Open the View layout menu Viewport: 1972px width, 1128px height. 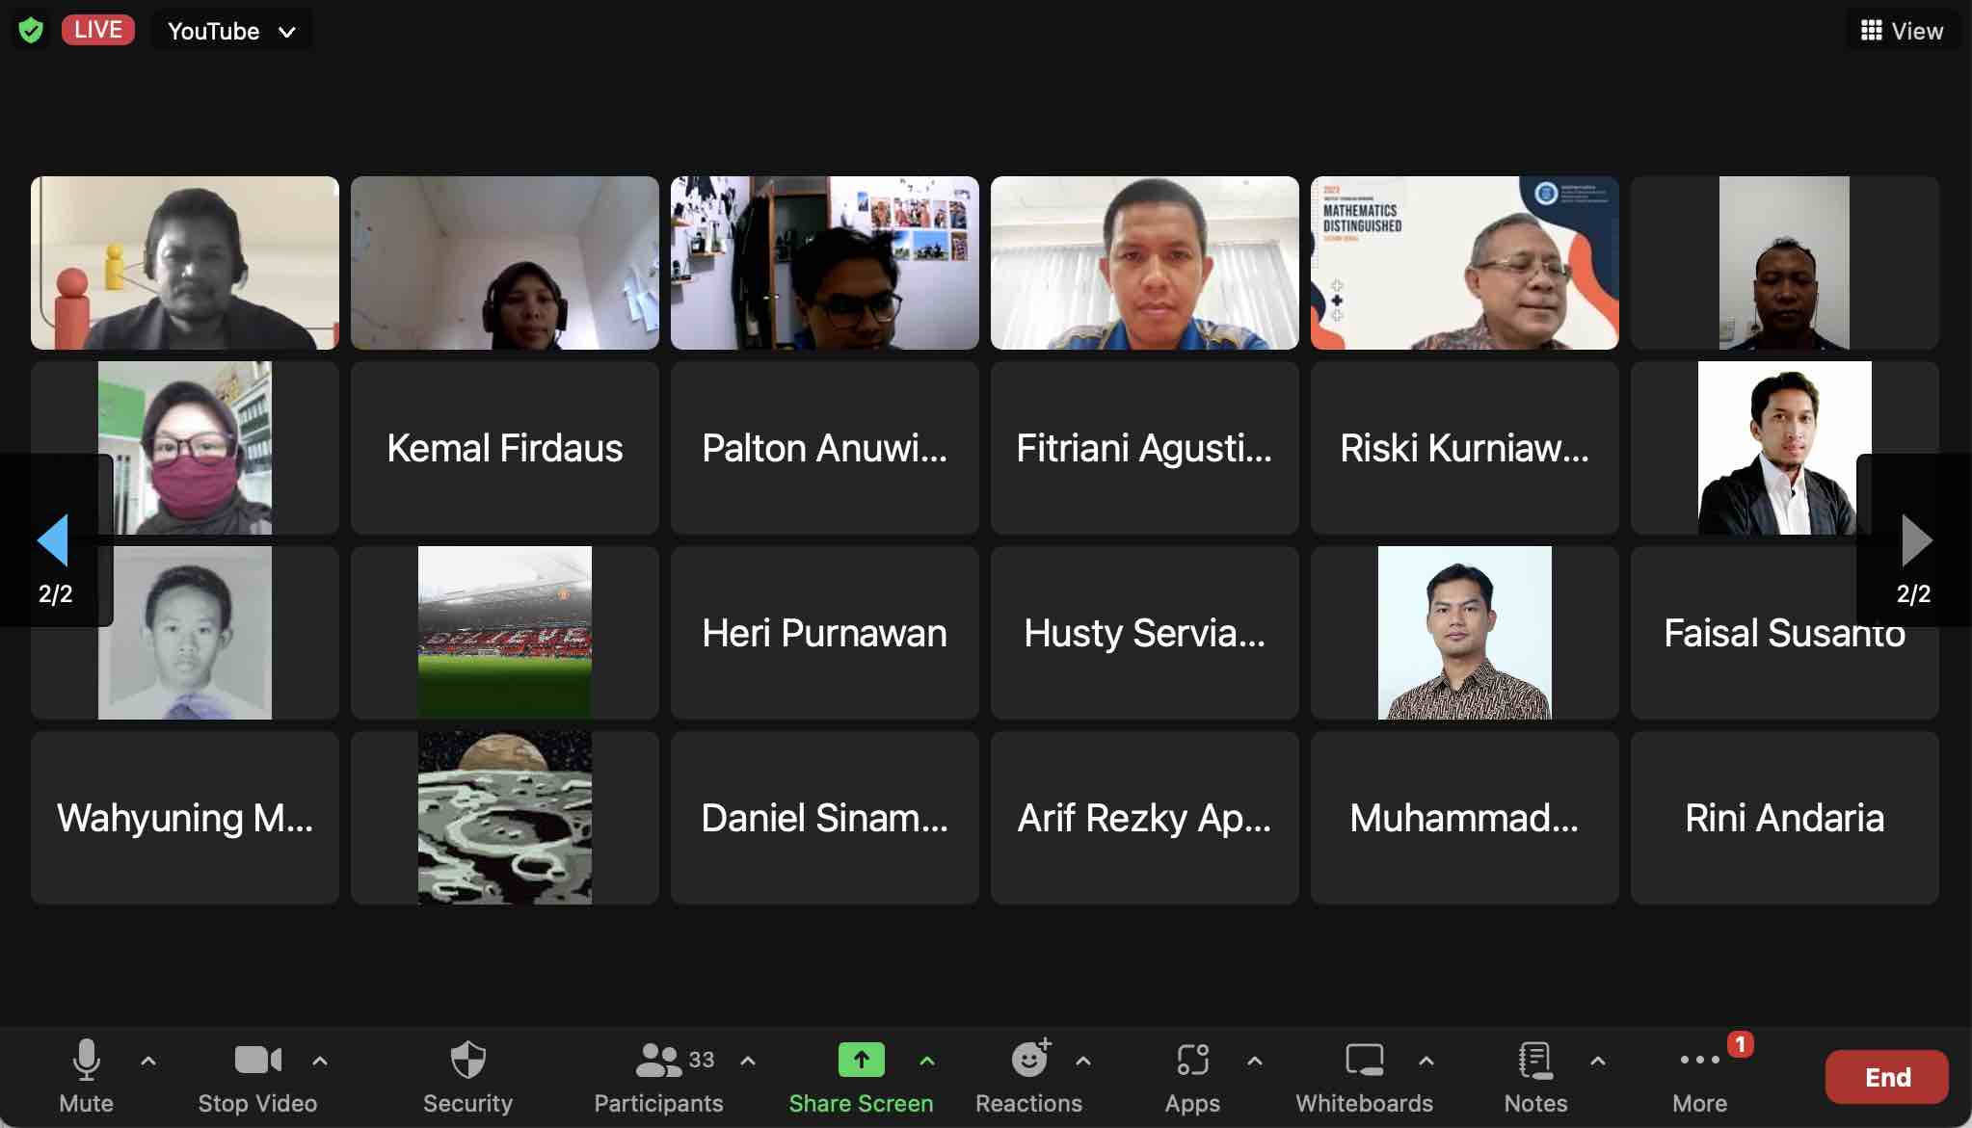[x=1902, y=31]
